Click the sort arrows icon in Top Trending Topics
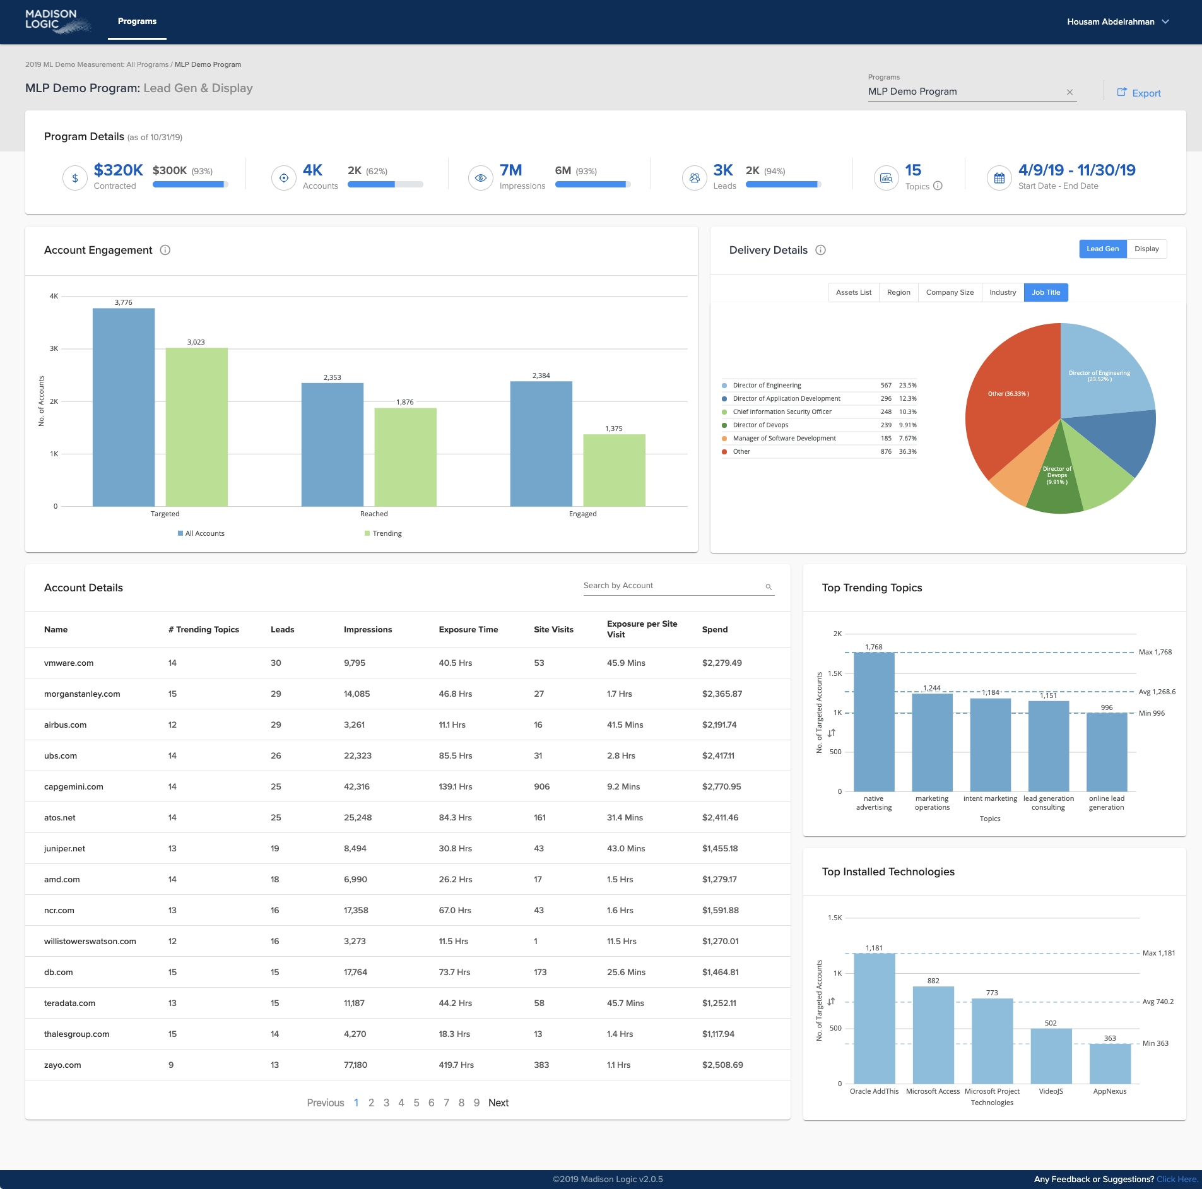Viewport: 1202px width, 1189px height. pos(832,733)
